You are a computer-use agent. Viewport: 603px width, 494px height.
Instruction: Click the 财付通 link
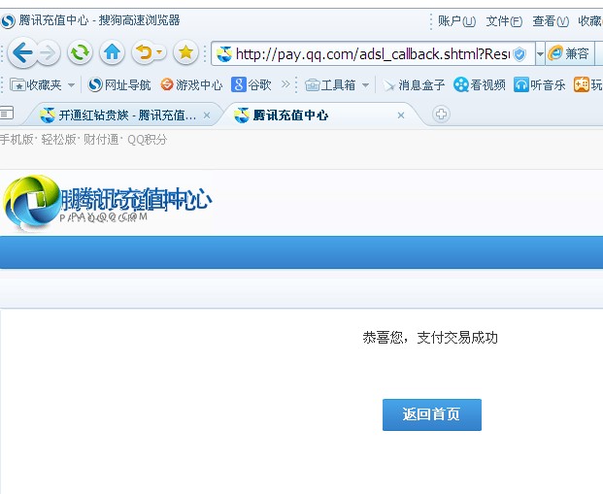[101, 140]
